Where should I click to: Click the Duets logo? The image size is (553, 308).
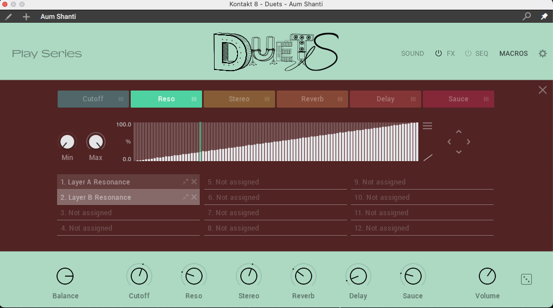pos(276,52)
